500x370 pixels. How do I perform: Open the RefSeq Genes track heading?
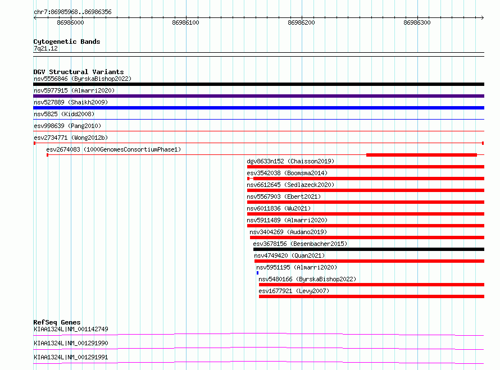click(x=57, y=322)
